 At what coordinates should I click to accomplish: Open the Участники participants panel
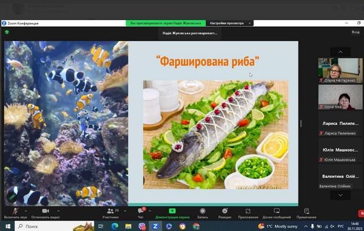point(110,213)
